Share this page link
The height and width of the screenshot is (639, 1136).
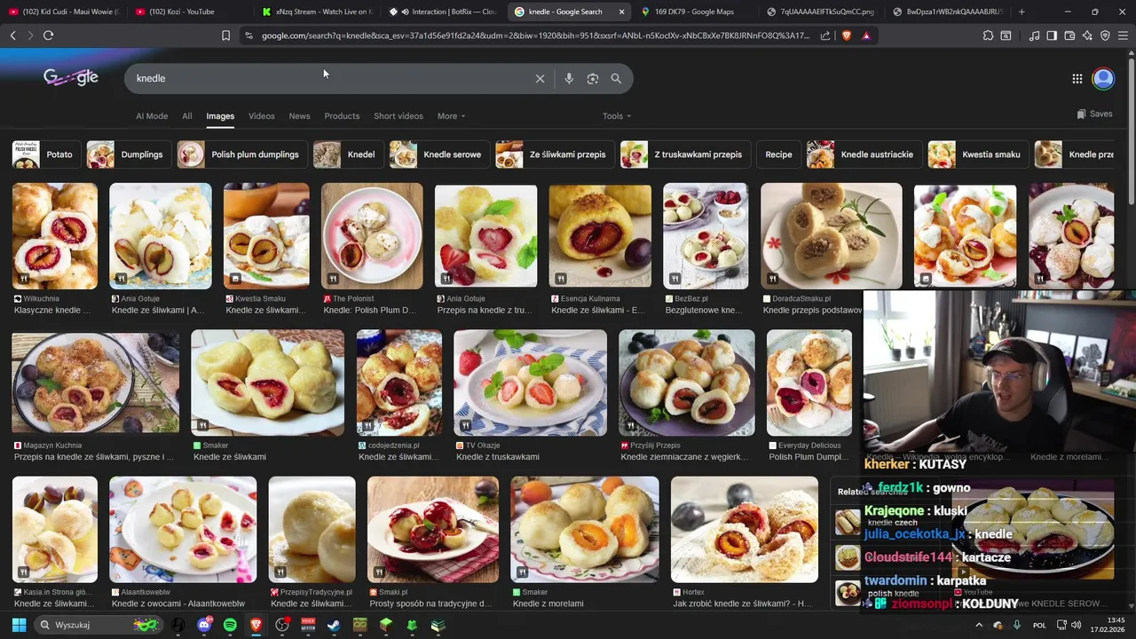pos(825,35)
